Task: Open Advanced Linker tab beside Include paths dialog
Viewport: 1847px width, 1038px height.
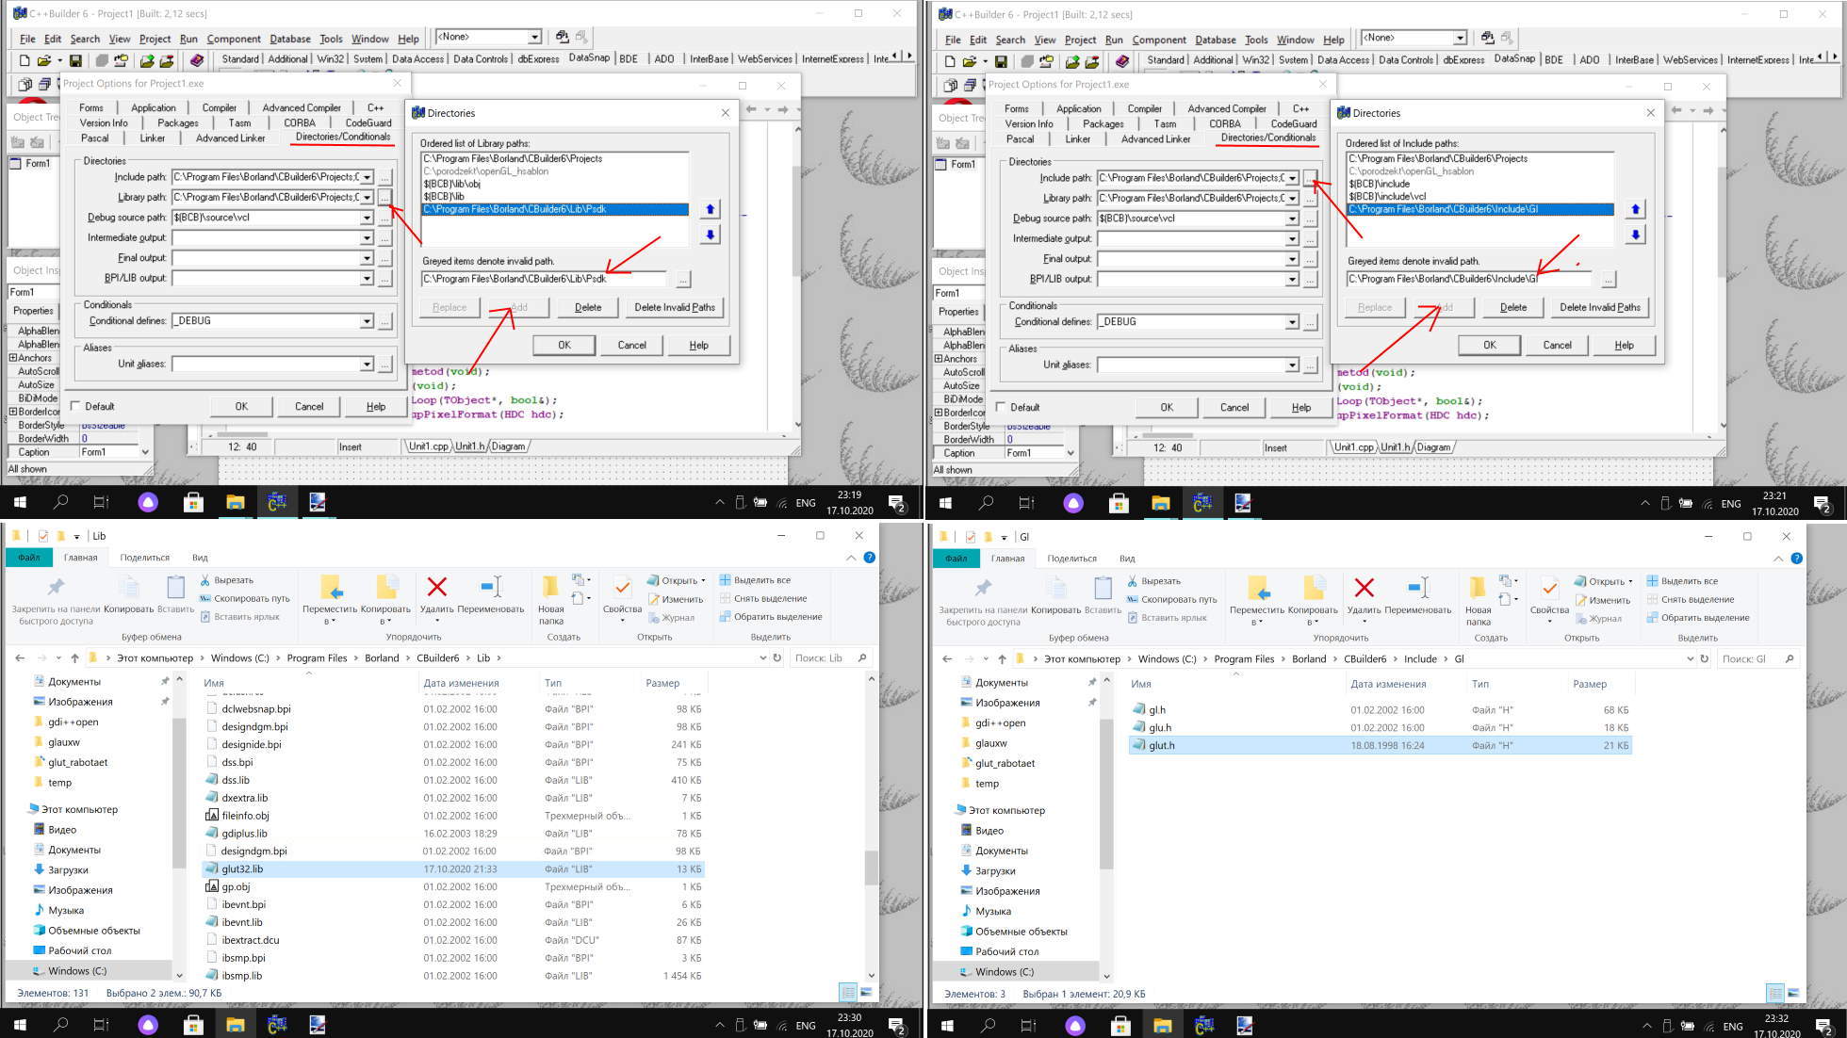Action: pyautogui.click(x=1155, y=138)
